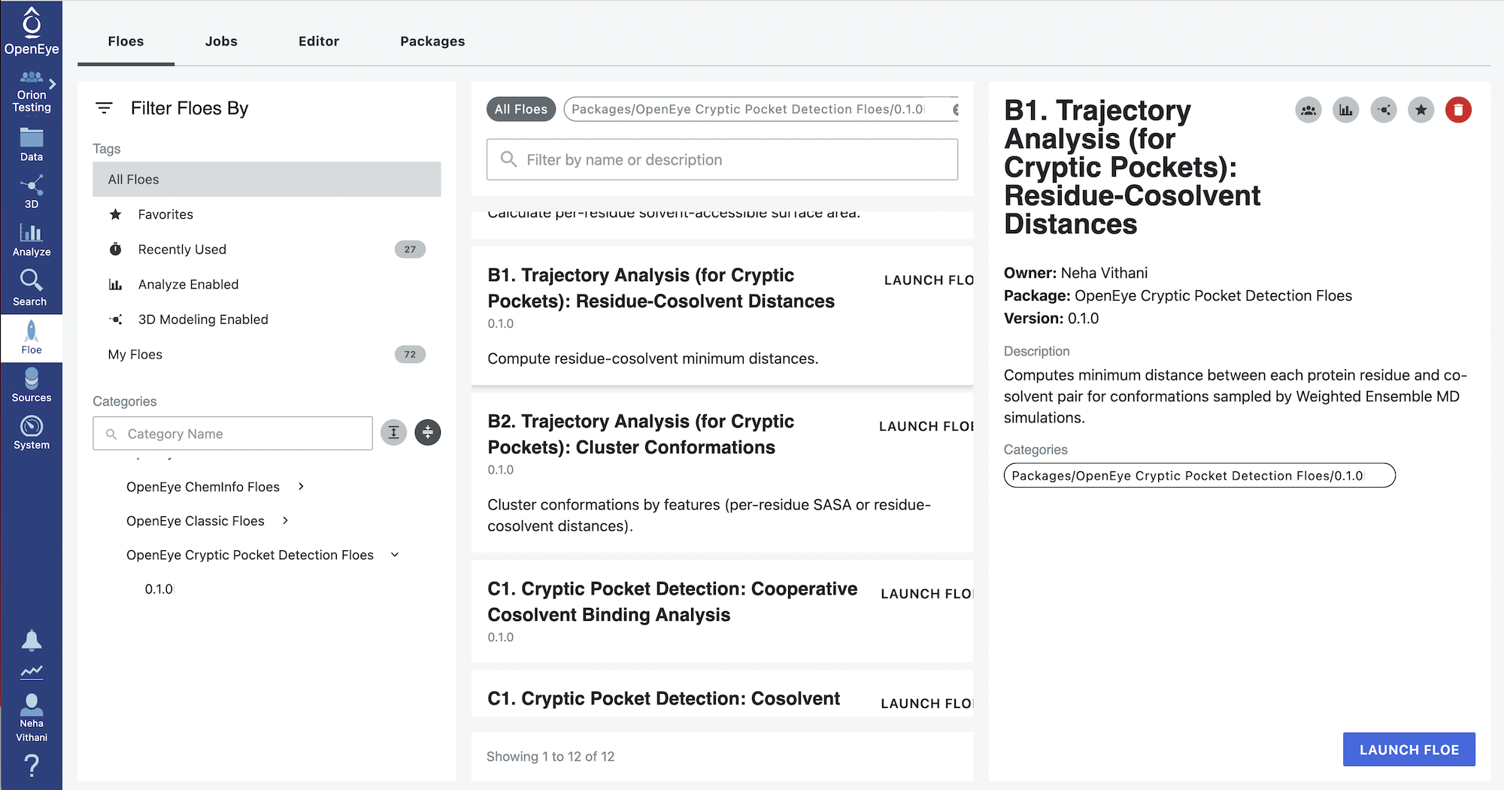Open Sources from the left sidebar
This screenshot has height=790, width=1504.
31,385
